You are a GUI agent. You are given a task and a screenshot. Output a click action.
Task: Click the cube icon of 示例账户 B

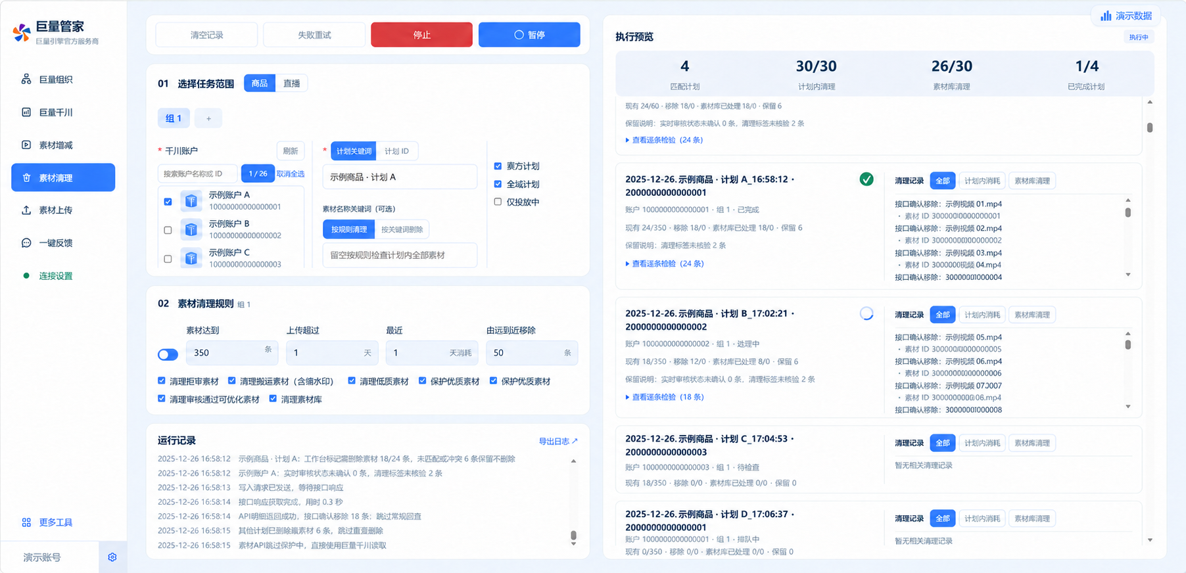pyautogui.click(x=191, y=229)
